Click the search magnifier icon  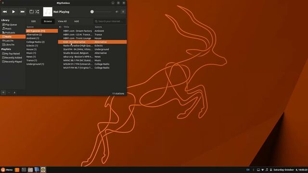96,21
